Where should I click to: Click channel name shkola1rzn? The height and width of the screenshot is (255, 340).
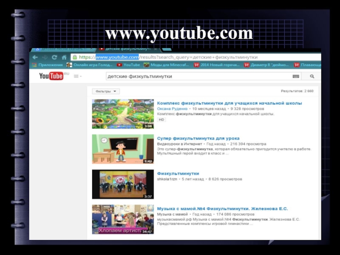(167, 179)
